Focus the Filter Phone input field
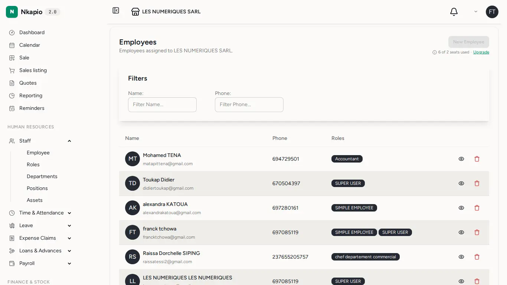This screenshot has height=285, width=507. coord(249,105)
